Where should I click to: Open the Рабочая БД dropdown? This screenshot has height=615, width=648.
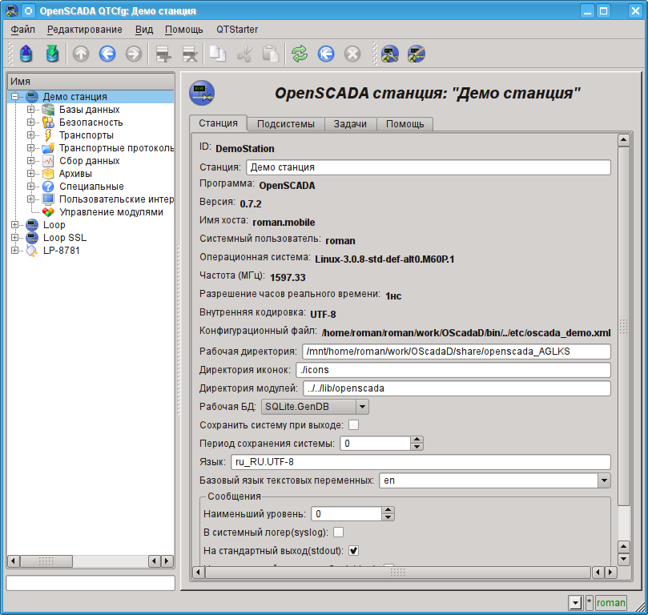coord(362,407)
